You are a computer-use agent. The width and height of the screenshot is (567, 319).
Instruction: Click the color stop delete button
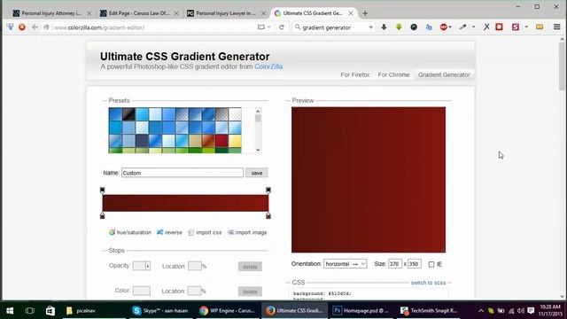[250, 292]
